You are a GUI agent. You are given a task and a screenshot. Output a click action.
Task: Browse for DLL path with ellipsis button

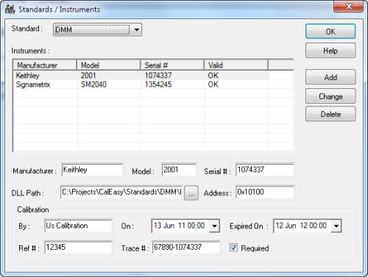coord(191,193)
